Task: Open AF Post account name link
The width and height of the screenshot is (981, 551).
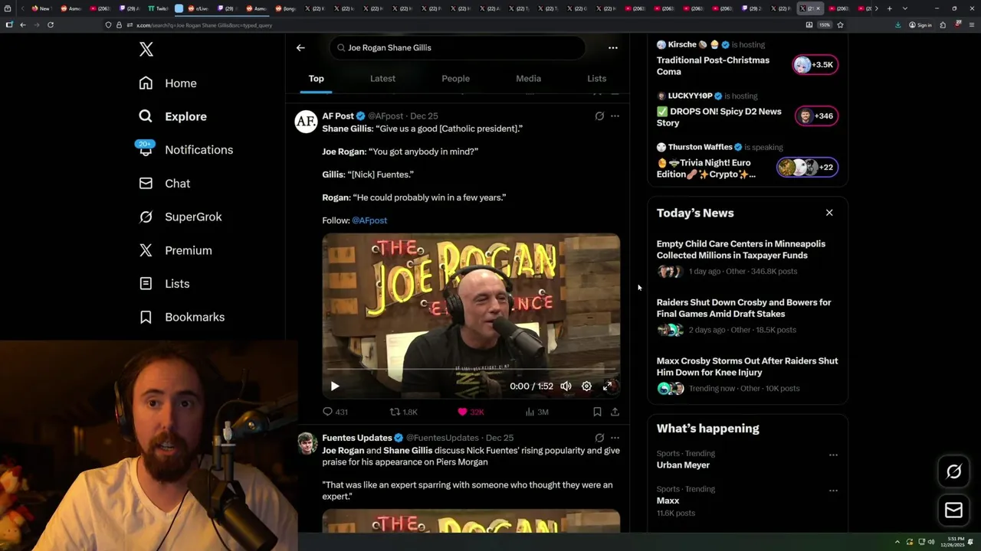Action: (338, 116)
